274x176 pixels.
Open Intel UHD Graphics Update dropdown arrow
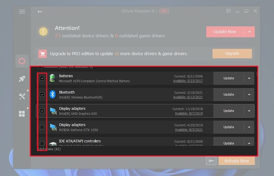[249, 111]
